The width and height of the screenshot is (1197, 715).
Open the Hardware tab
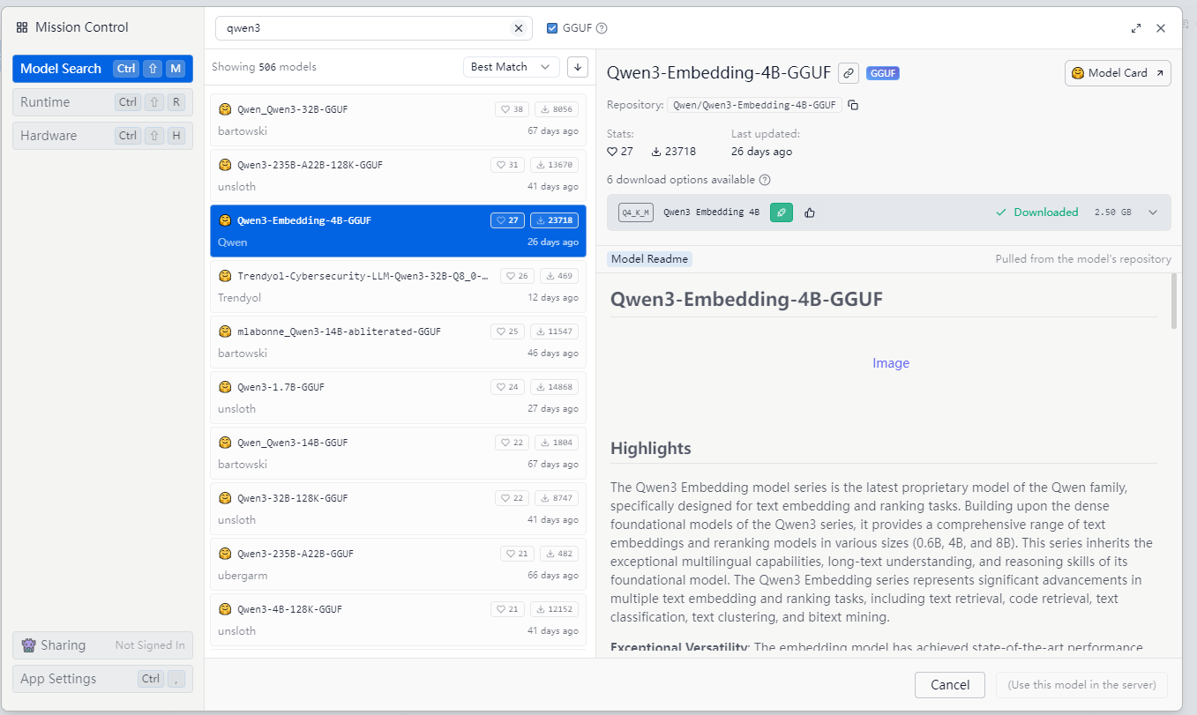point(102,136)
